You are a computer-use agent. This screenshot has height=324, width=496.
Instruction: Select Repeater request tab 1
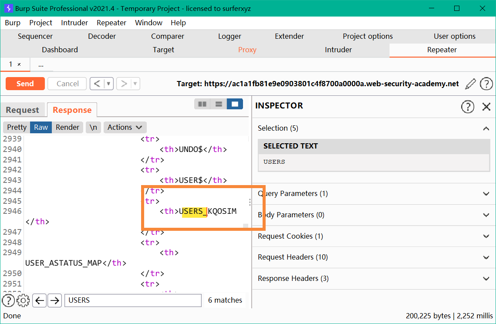pyautogui.click(x=11, y=64)
